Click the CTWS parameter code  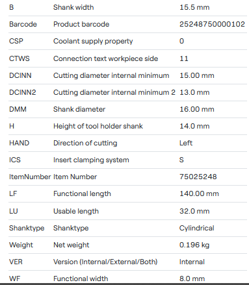click(x=20, y=58)
